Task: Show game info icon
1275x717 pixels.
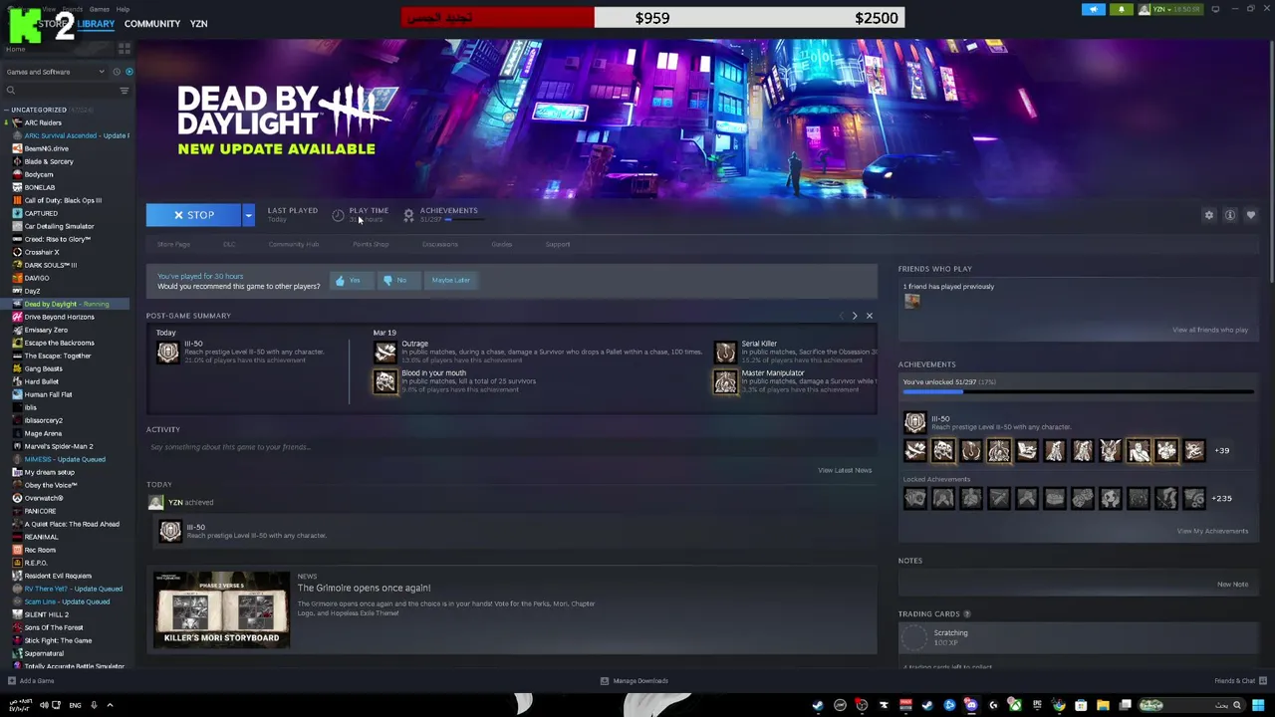Action: 1230,215
